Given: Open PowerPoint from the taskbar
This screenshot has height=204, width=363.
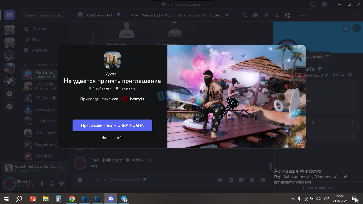Looking at the screenshot, I should (x=32, y=199).
